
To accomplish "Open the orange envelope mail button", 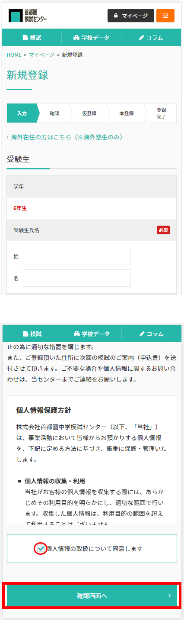I will click(x=165, y=16).
